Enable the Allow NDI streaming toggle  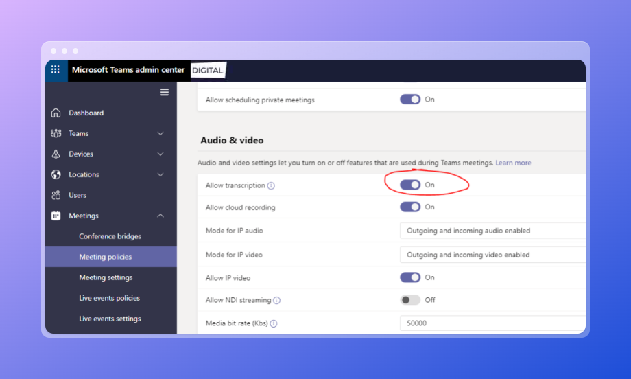tap(410, 300)
